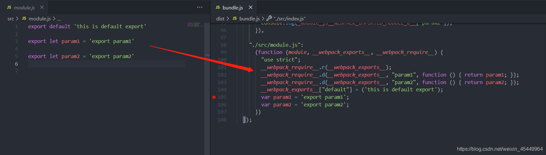The height and width of the screenshot is (155, 546).
Task: Click the JS file icon on bundle.js tab
Action: click(x=218, y=7)
